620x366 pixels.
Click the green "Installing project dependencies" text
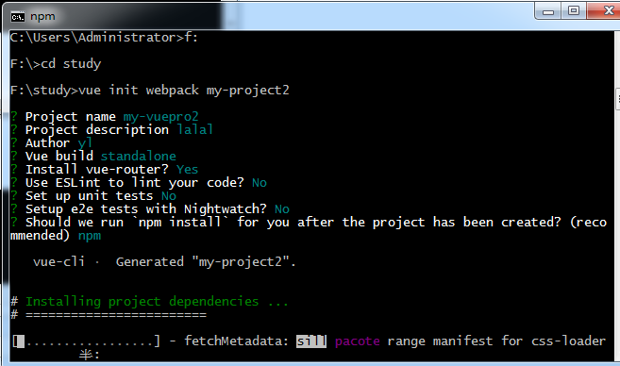(x=142, y=302)
